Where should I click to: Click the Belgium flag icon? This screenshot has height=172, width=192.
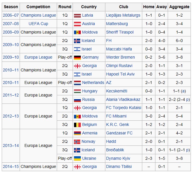point(77,124)
